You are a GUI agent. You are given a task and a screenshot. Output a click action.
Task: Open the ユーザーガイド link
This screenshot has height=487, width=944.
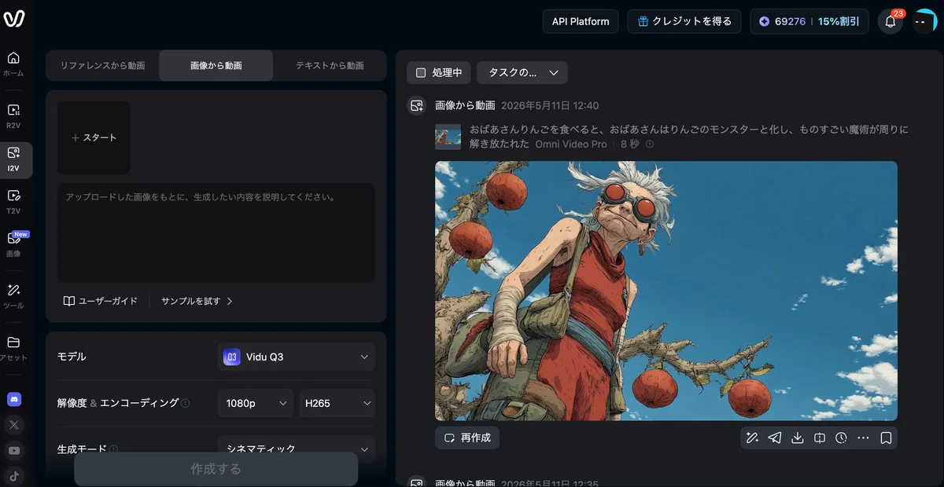[100, 301]
